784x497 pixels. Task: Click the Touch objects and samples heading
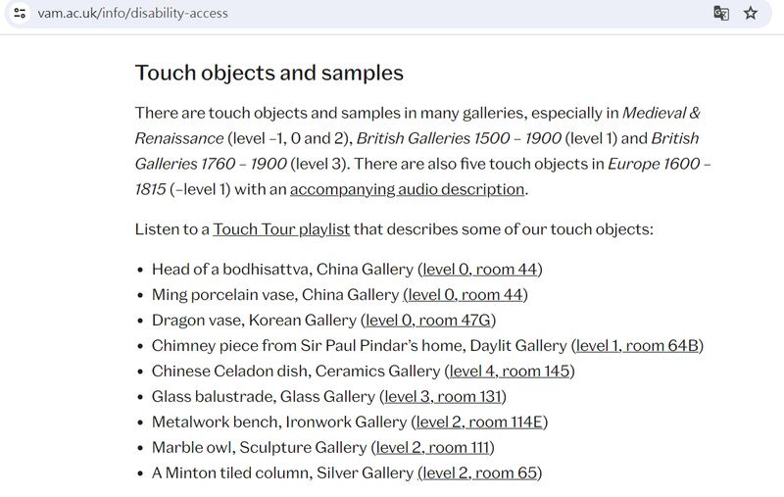269,73
